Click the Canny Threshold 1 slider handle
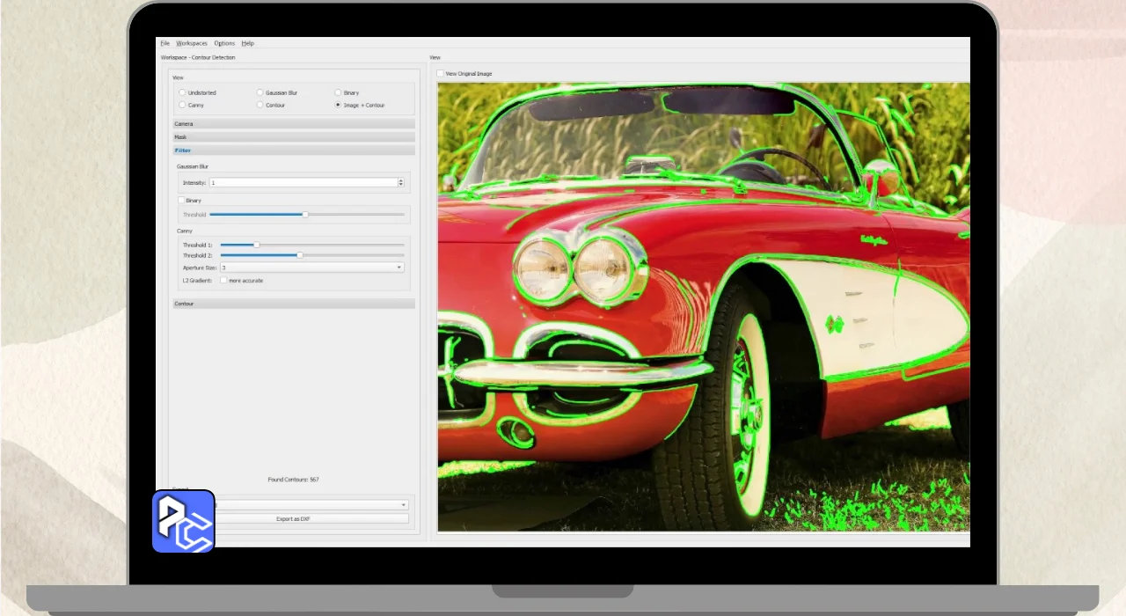 (256, 245)
